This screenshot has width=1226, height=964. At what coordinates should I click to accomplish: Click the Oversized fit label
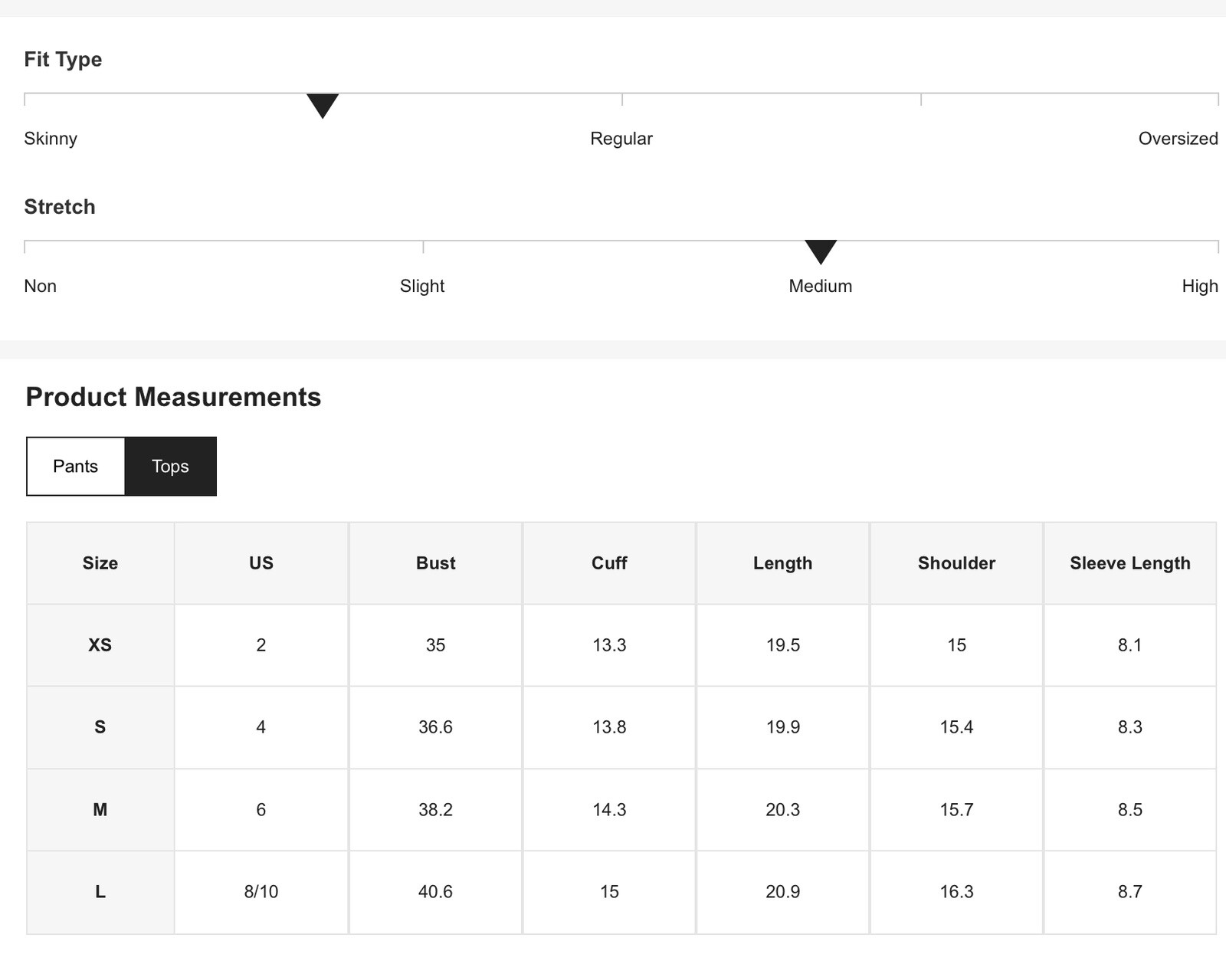pos(1178,139)
